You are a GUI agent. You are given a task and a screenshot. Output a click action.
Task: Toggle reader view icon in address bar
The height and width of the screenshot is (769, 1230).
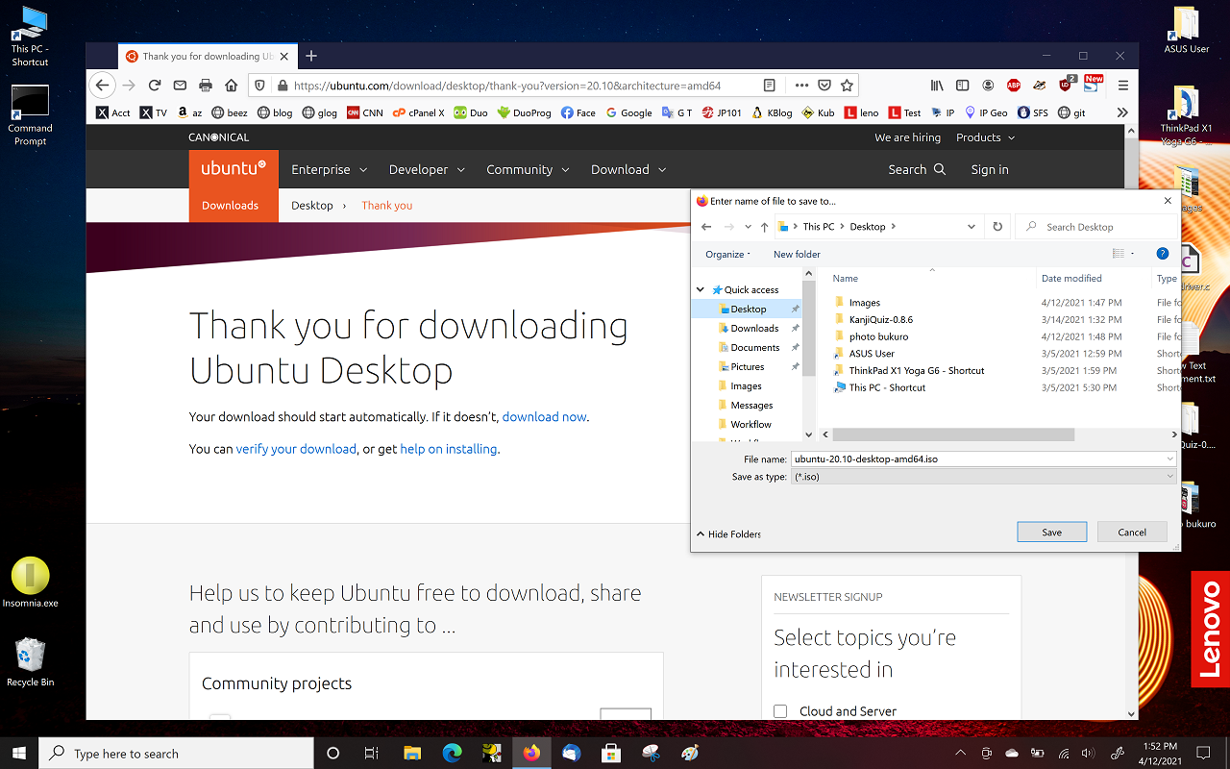tap(770, 86)
